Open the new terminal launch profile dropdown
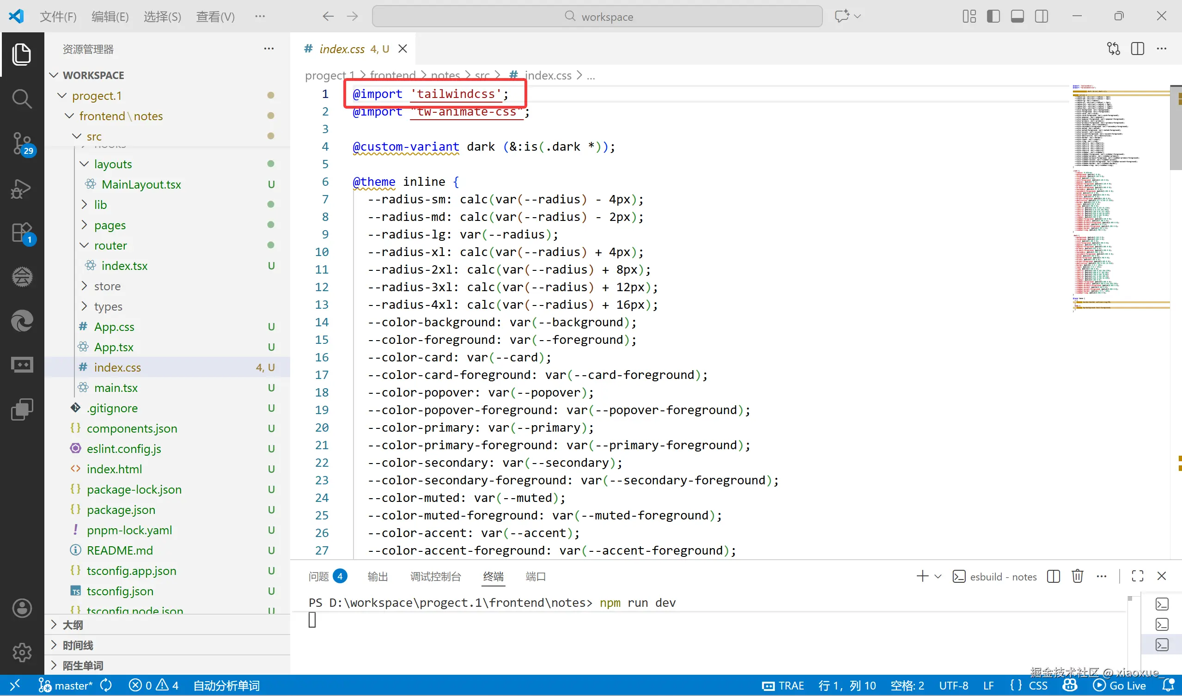This screenshot has height=696, width=1182. tap(938, 576)
